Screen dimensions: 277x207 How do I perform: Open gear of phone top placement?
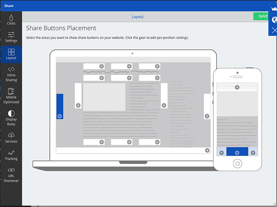pyautogui.click(x=237, y=87)
